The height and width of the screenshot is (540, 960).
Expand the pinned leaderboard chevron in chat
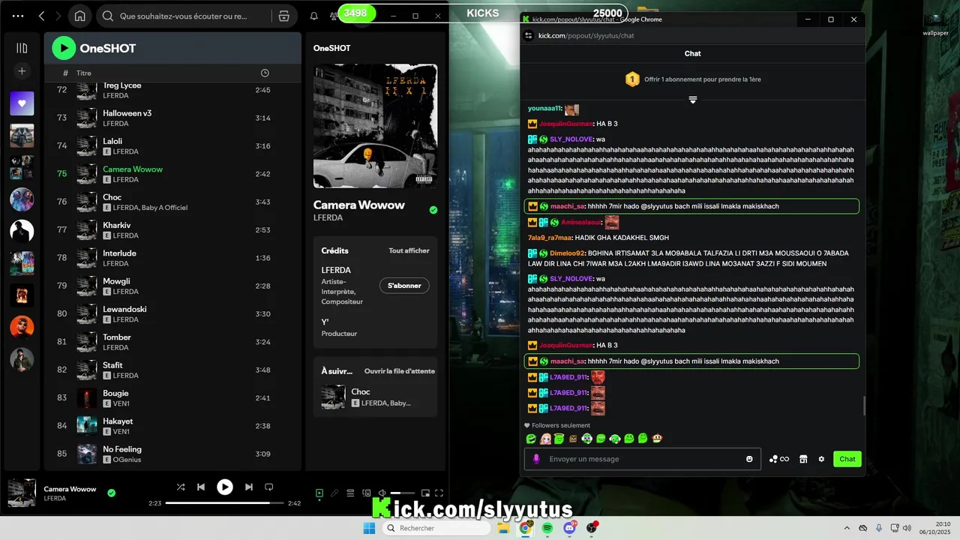tap(693, 100)
